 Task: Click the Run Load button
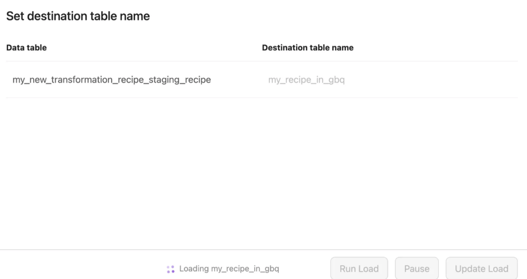coord(359,269)
